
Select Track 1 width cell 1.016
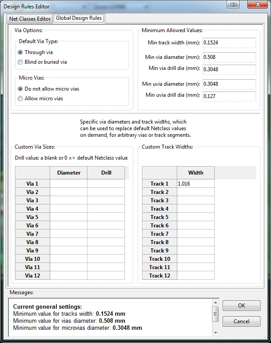(196, 184)
